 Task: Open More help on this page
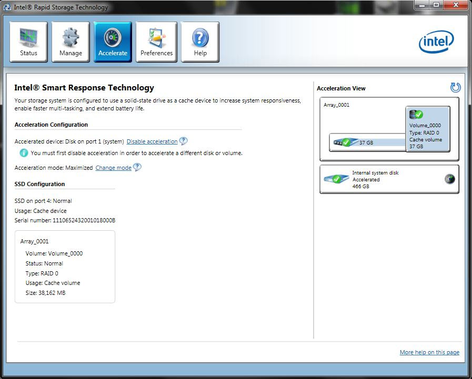[x=429, y=352]
